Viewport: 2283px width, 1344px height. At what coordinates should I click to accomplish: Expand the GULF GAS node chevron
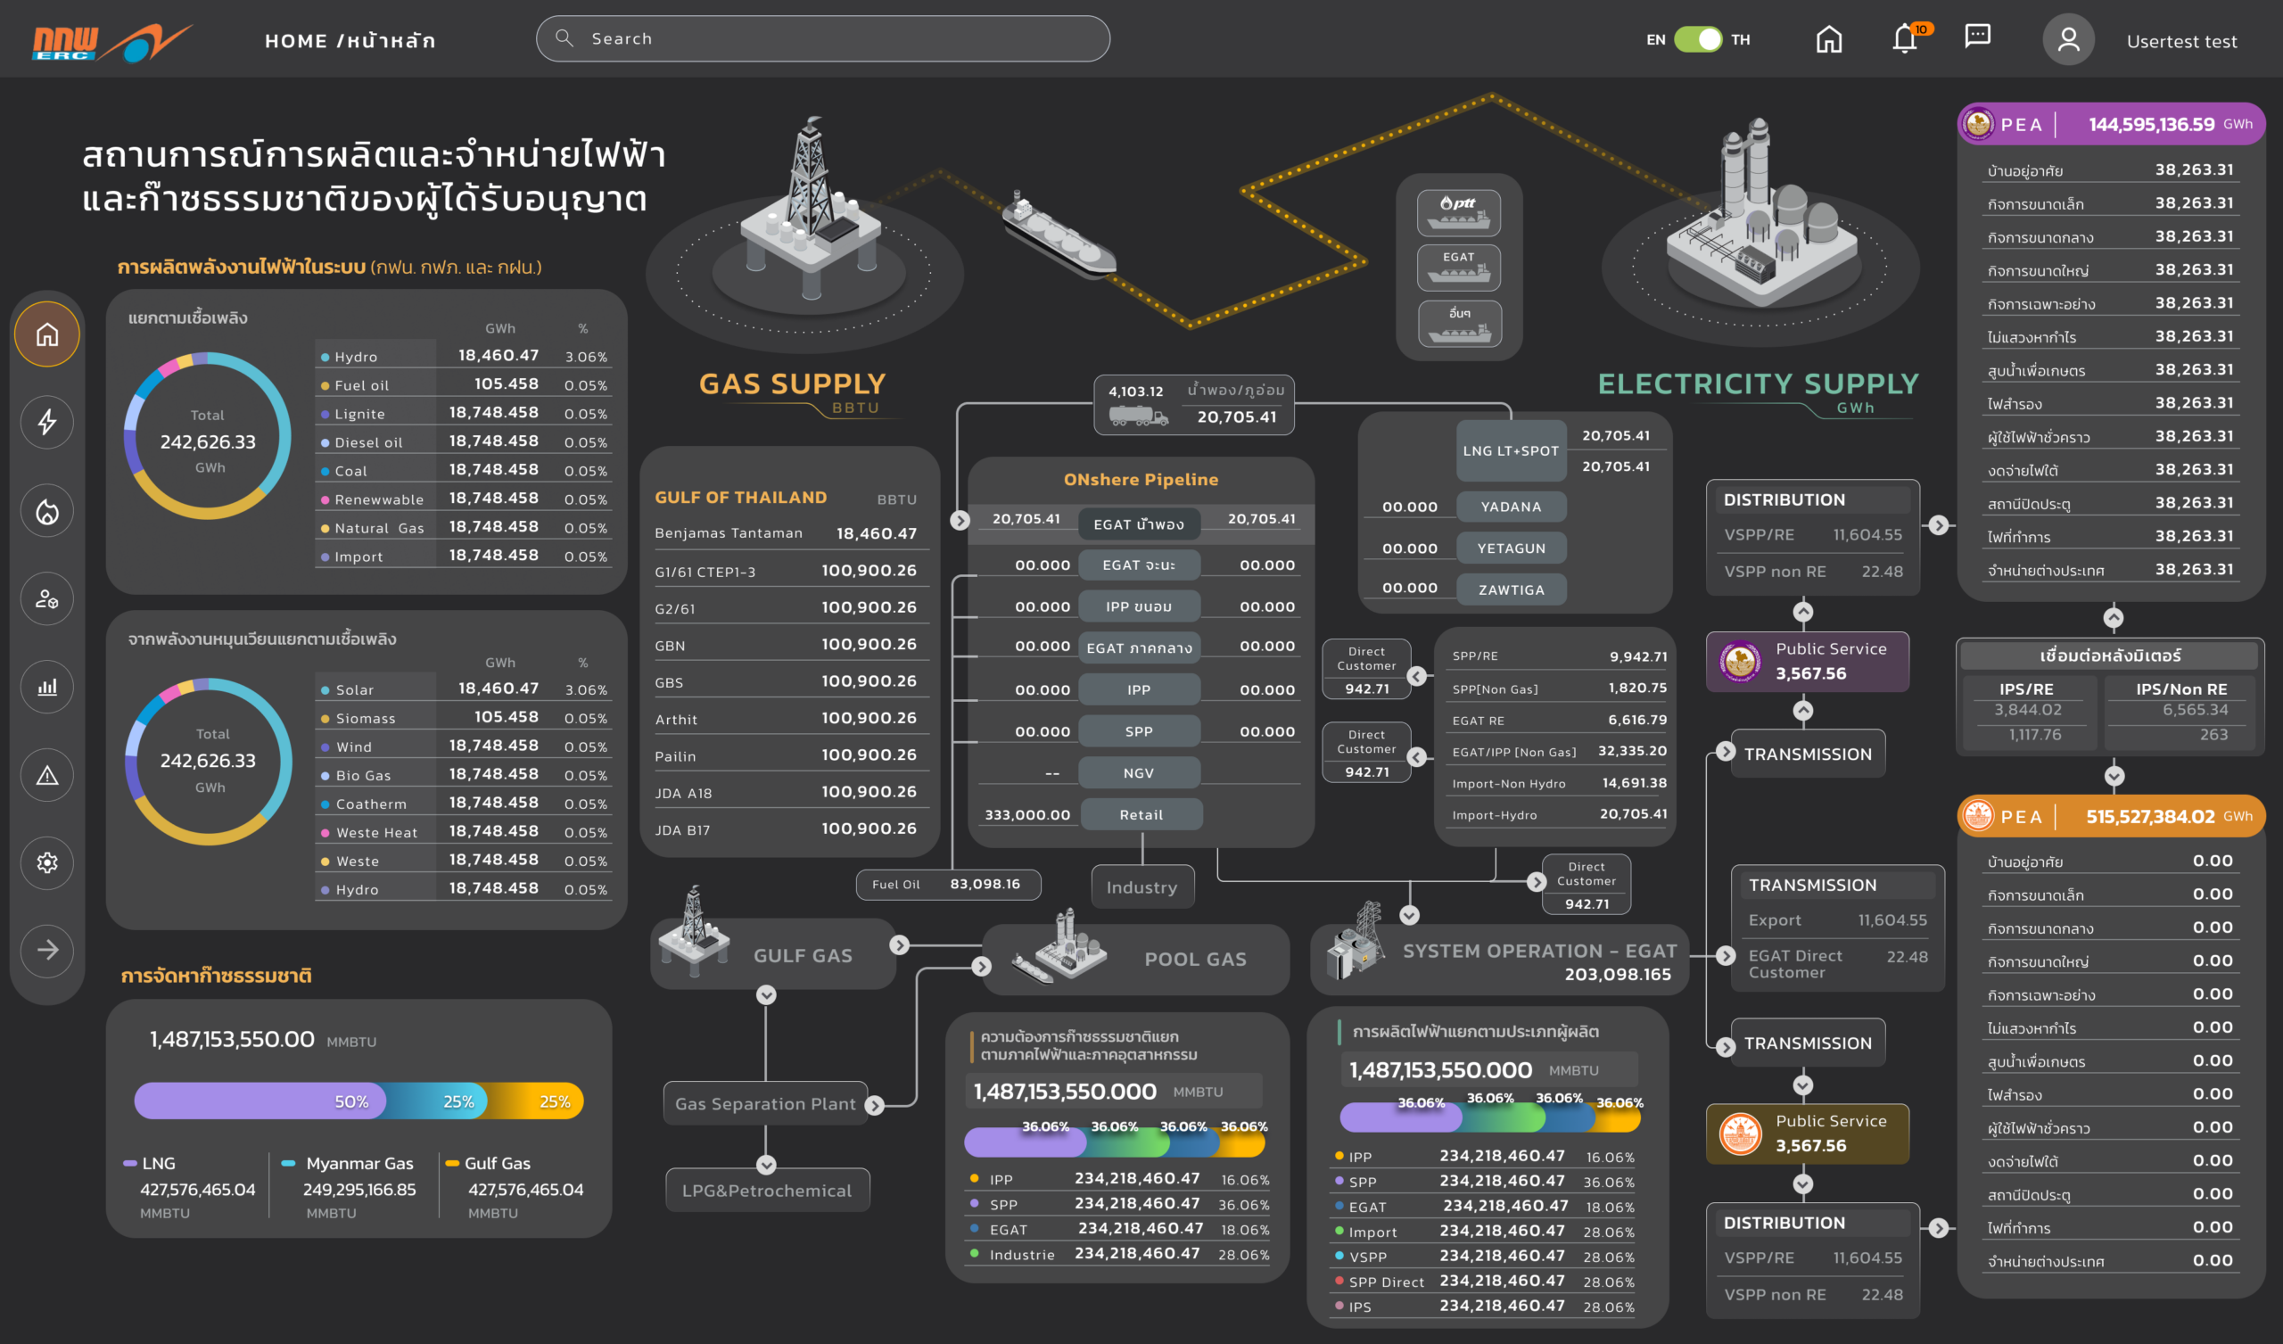pyautogui.click(x=899, y=944)
